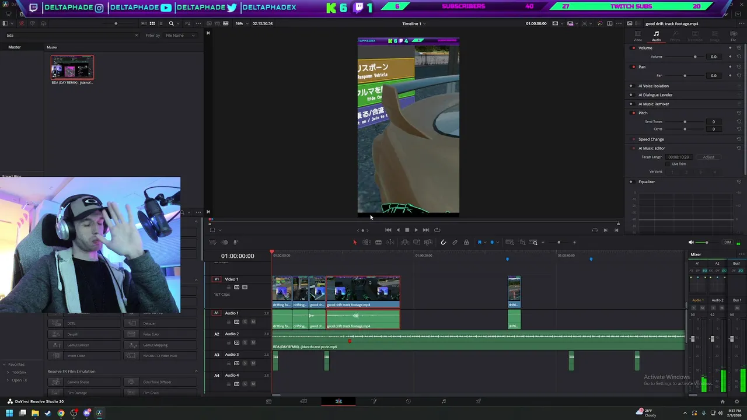
Task: Lock the Video 1 track
Action: (x=229, y=287)
